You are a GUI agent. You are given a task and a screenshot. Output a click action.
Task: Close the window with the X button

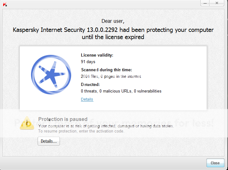tap(217, 3)
